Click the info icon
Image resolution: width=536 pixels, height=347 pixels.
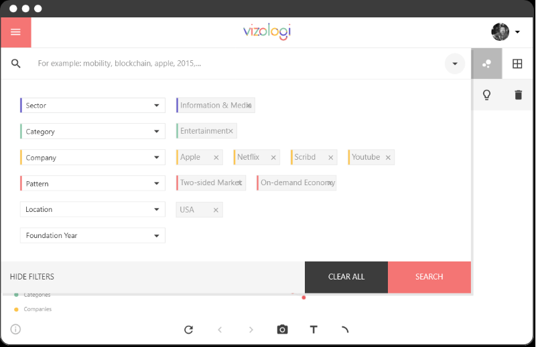[15, 329]
